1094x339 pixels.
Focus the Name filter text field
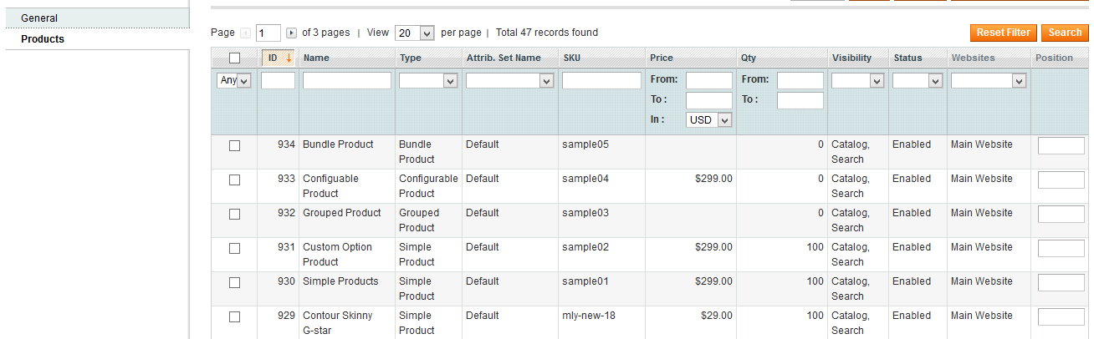(347, 81)
